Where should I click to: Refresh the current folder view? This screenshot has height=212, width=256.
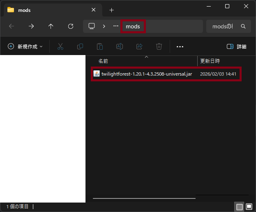71,26
